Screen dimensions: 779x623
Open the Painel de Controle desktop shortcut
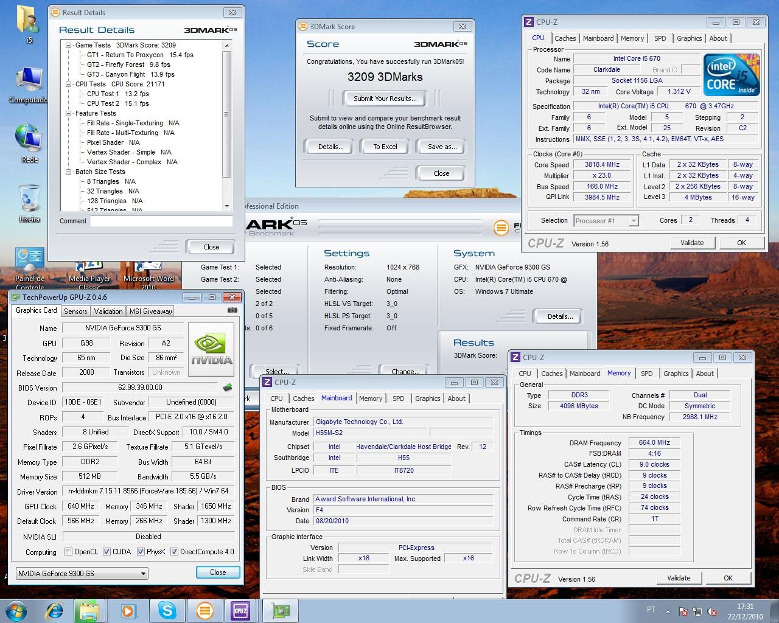pyautogui.click(x=29, y=268)
